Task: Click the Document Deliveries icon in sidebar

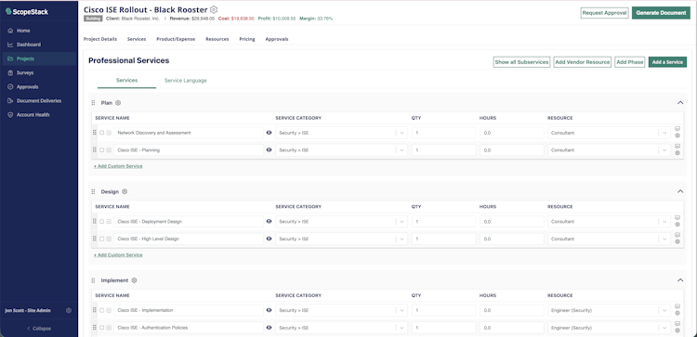Action: [10, 101]
